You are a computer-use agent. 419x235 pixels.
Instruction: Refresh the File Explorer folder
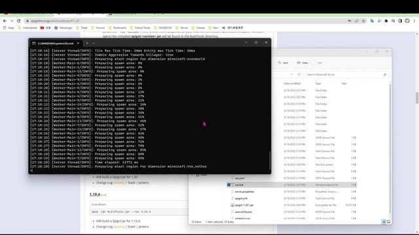coord(299,74)
